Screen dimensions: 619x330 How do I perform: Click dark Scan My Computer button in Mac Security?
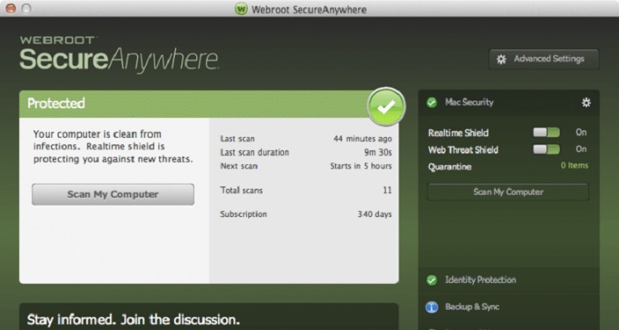click(508, 192)
